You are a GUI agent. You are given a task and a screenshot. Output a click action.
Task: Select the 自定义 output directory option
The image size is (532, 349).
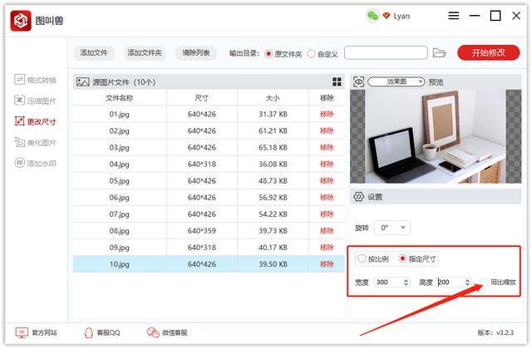coord(311,53)
